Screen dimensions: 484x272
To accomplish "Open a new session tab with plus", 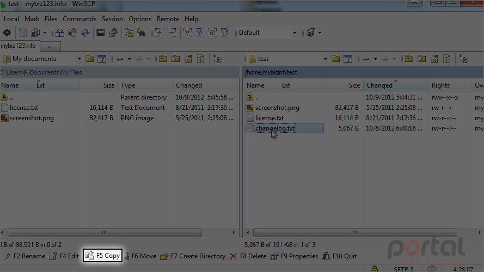I will (49, 47).
